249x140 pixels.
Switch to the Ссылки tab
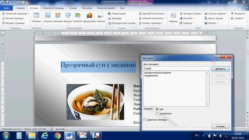click(73, 8)
